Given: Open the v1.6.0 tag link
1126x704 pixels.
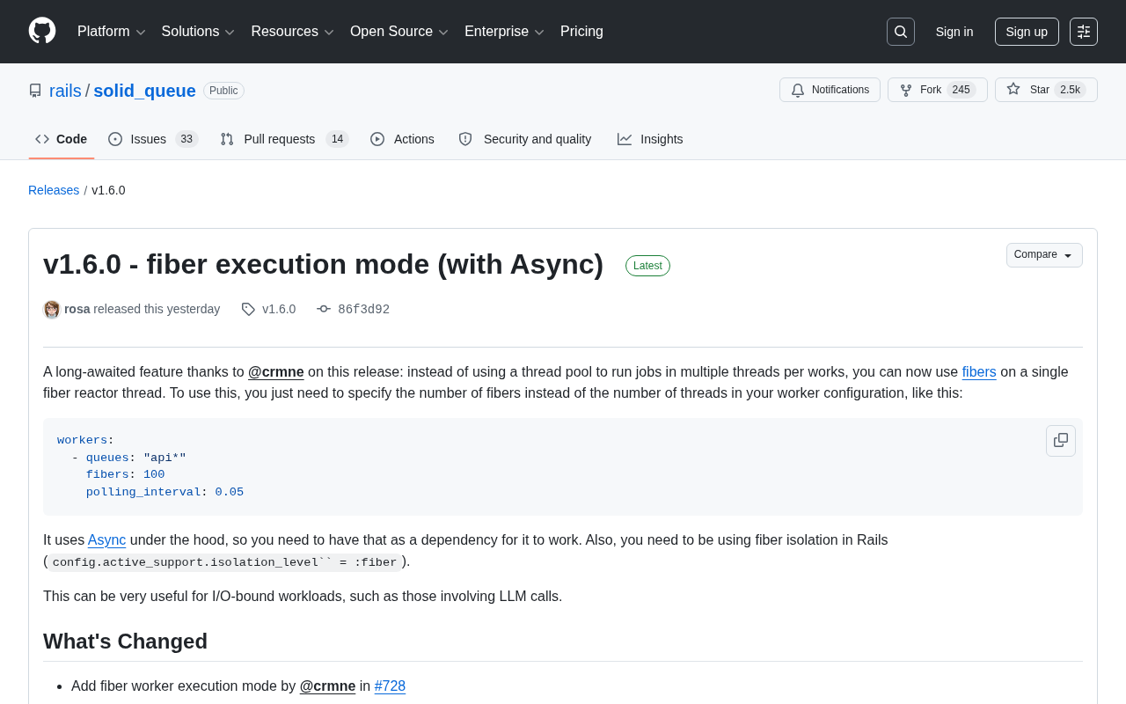Looking at the screenshot, I should tap(279, 309).
